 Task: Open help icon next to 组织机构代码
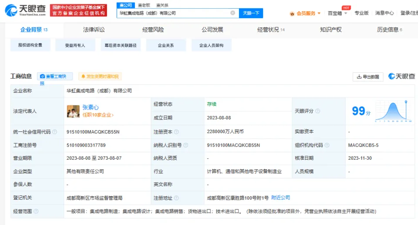coord(327,145)
